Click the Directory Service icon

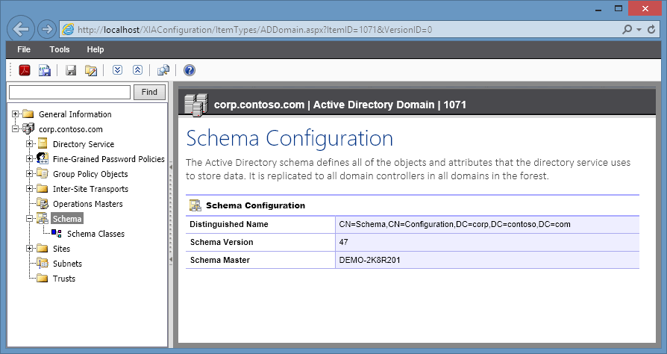tap(43, 143)
